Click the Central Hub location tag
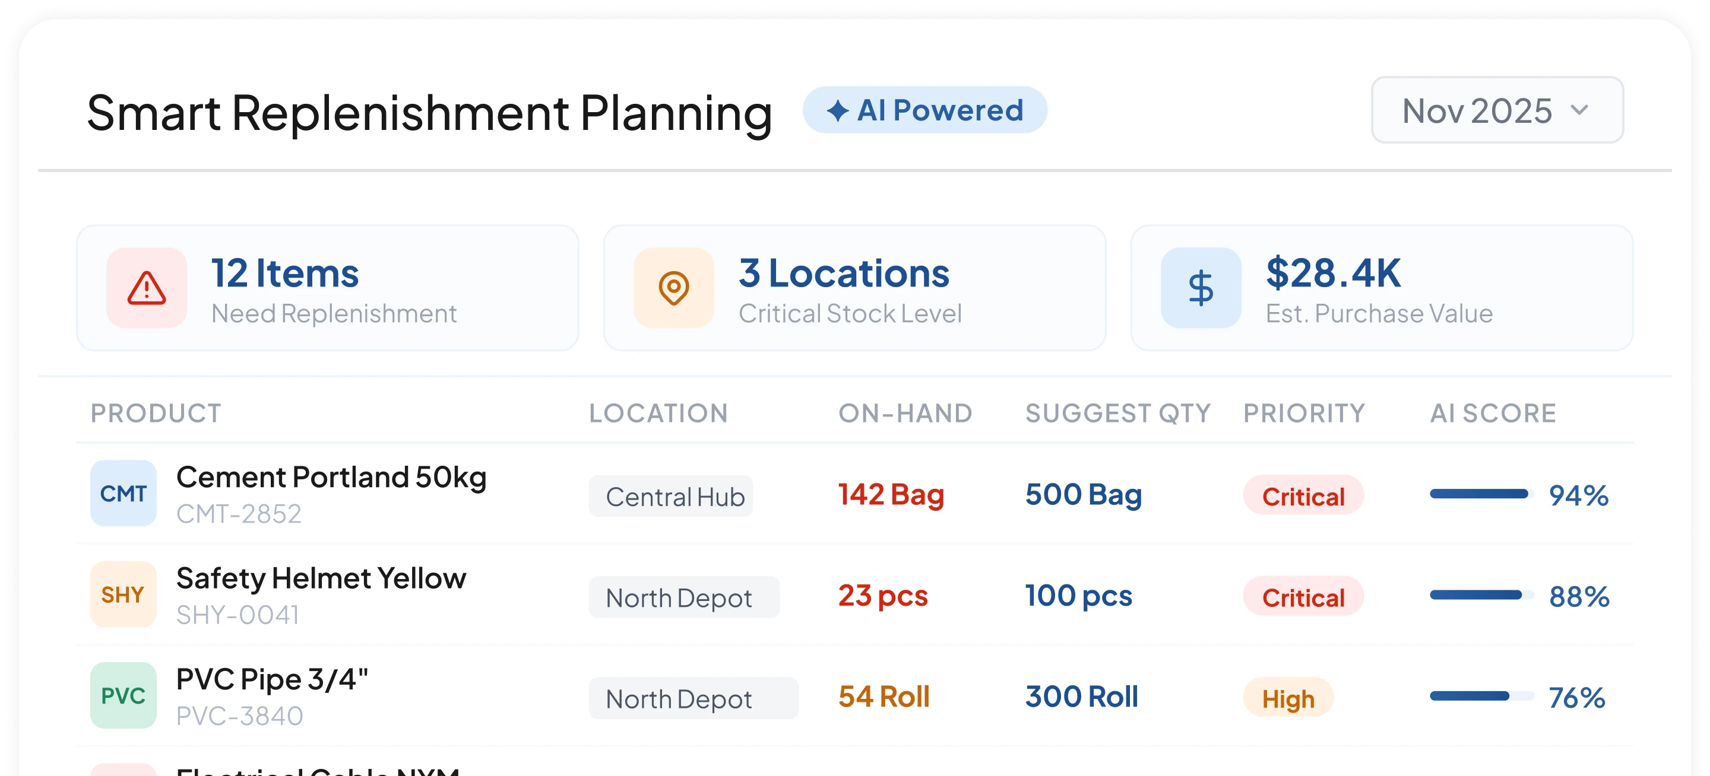 pos(671,496)
